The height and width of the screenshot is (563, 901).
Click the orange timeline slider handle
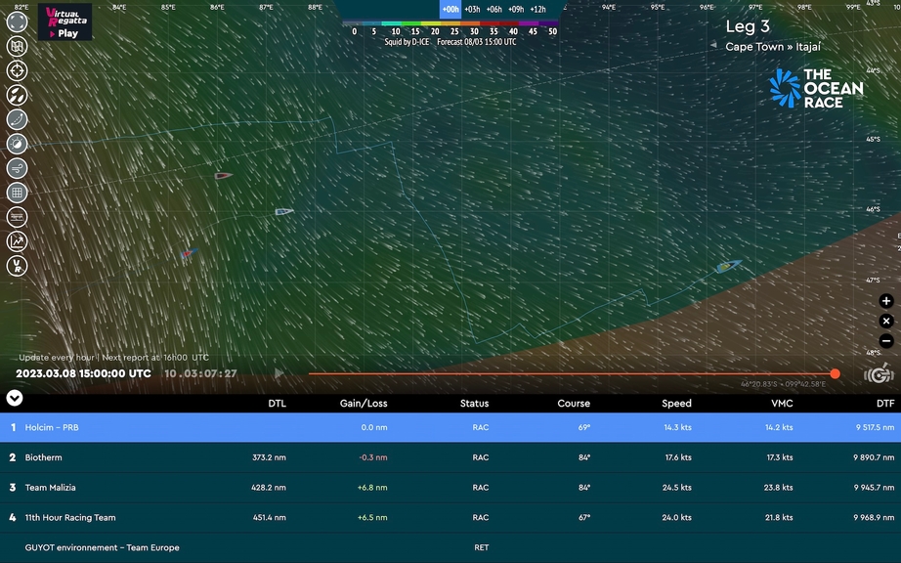tap(835, 374)
